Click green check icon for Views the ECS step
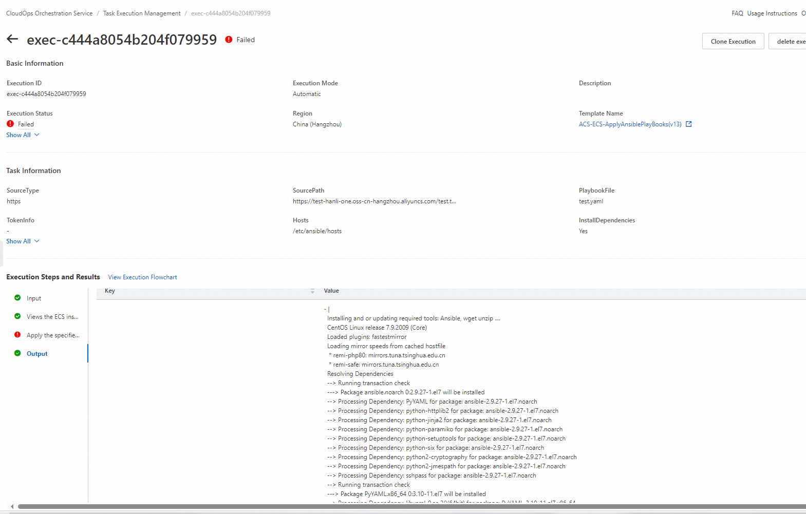 [x=17, y=316]
